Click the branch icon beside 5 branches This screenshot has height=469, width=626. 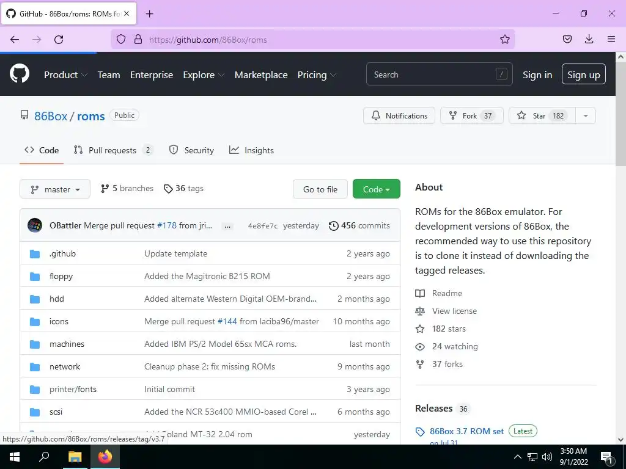tap(105, 189)
